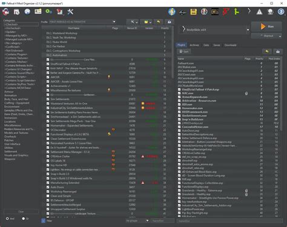Open Settings wrench and screwdriver icon

[70, 12]
